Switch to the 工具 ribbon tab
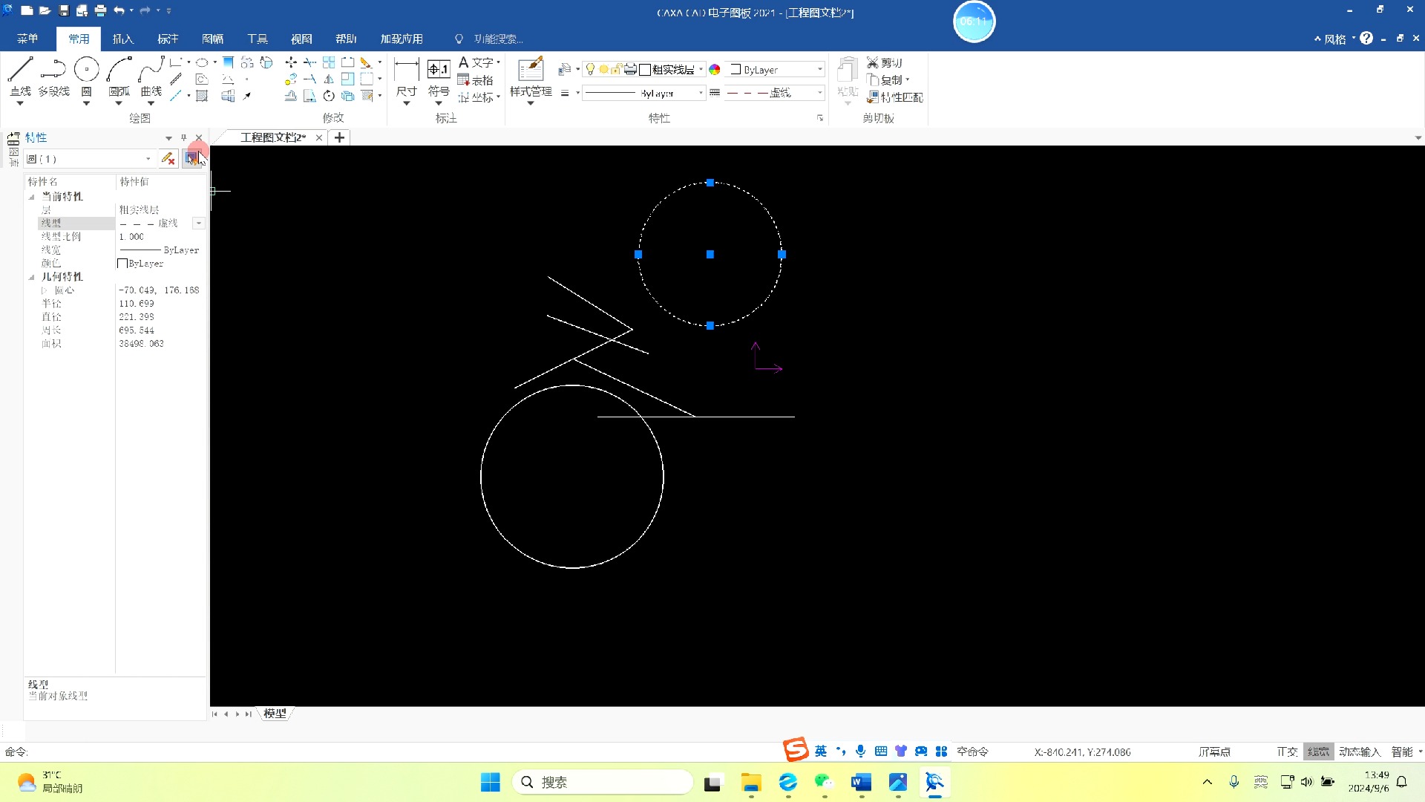This screenshot has height=802, width=1425. point(258,39)
